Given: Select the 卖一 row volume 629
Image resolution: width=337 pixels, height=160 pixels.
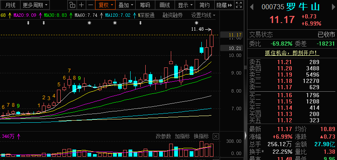Looking at the screenshot, I should (x=314, y=87).
